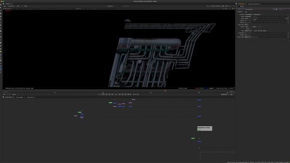This screenshot has width=290, height=163.
Task: Switch to the Node Graph tab
Action: tap(9, 97)
